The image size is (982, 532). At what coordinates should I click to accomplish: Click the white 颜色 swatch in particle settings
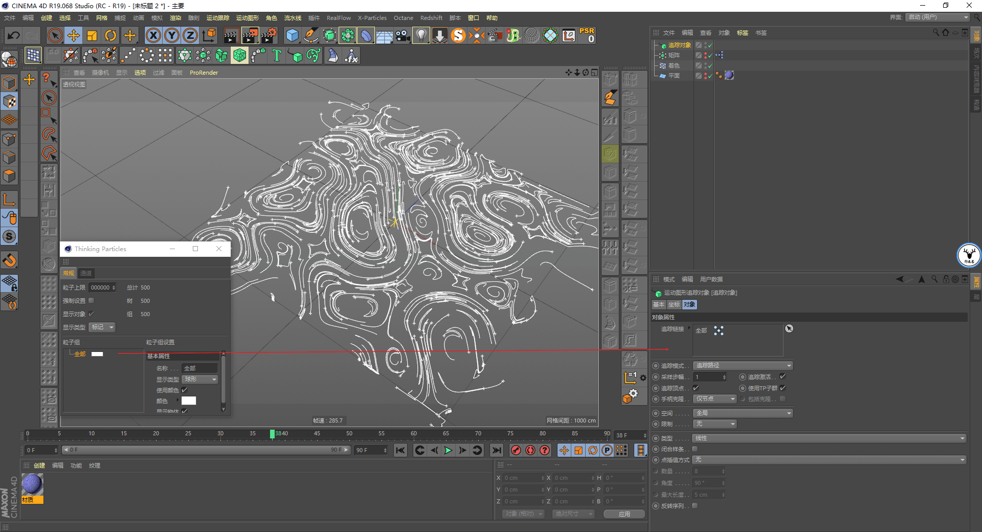point(189,401)
